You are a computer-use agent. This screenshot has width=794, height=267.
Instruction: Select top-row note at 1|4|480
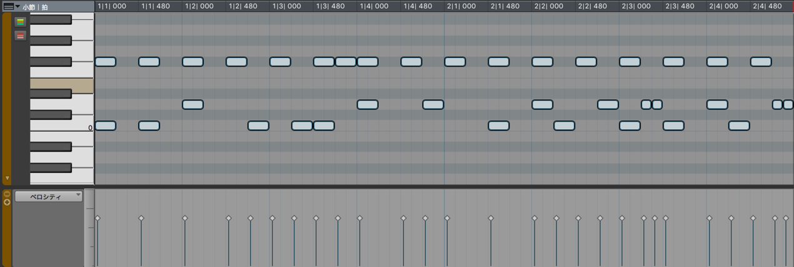click(x=411, y=62)
